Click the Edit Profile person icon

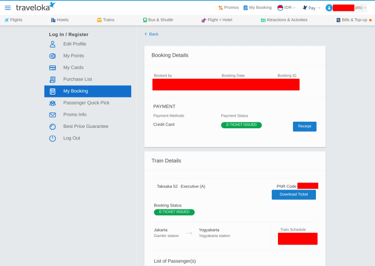pos(52,44)
